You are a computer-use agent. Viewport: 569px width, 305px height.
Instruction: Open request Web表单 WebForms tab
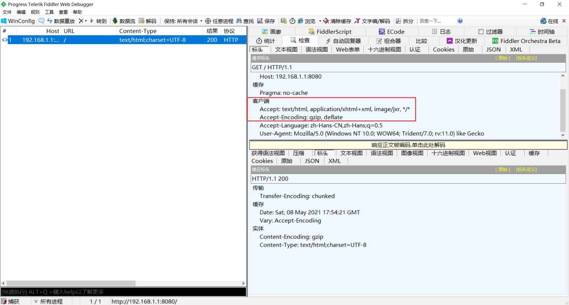coord(348,50)
